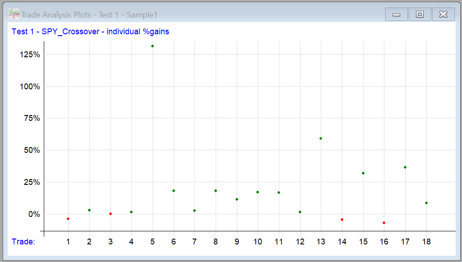Pick the green point for trade 9
Screen dimensions: 462x262
click(x=237, y=199)
